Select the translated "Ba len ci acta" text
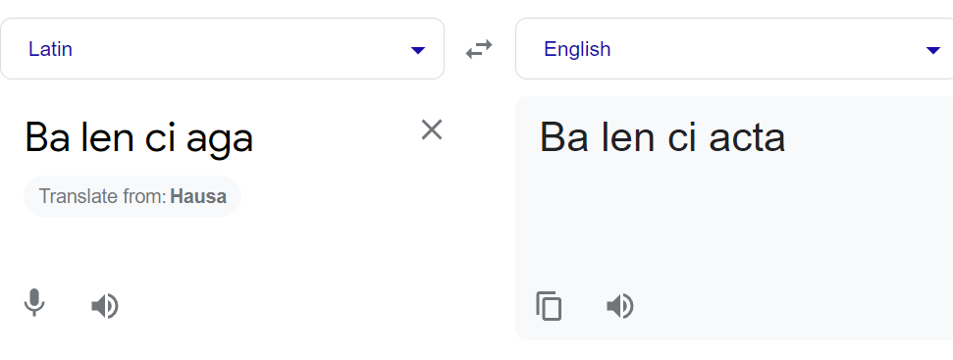 662,137
